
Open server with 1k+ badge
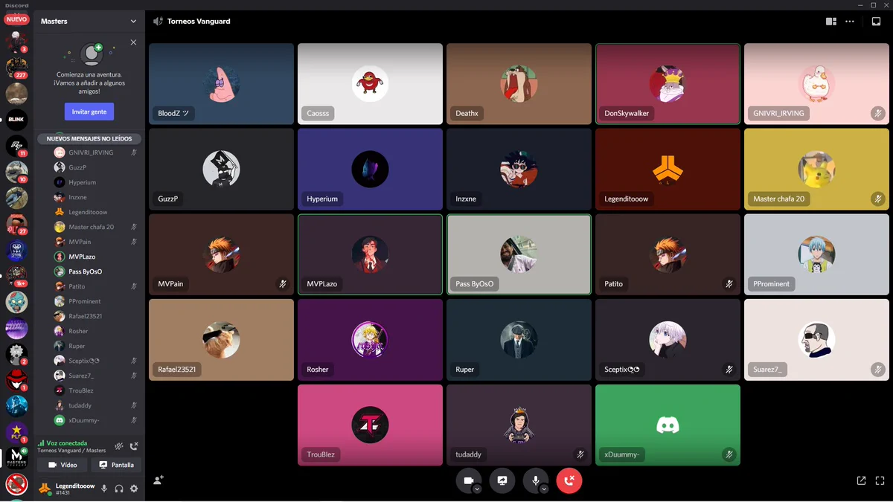[x=16, y=276]
